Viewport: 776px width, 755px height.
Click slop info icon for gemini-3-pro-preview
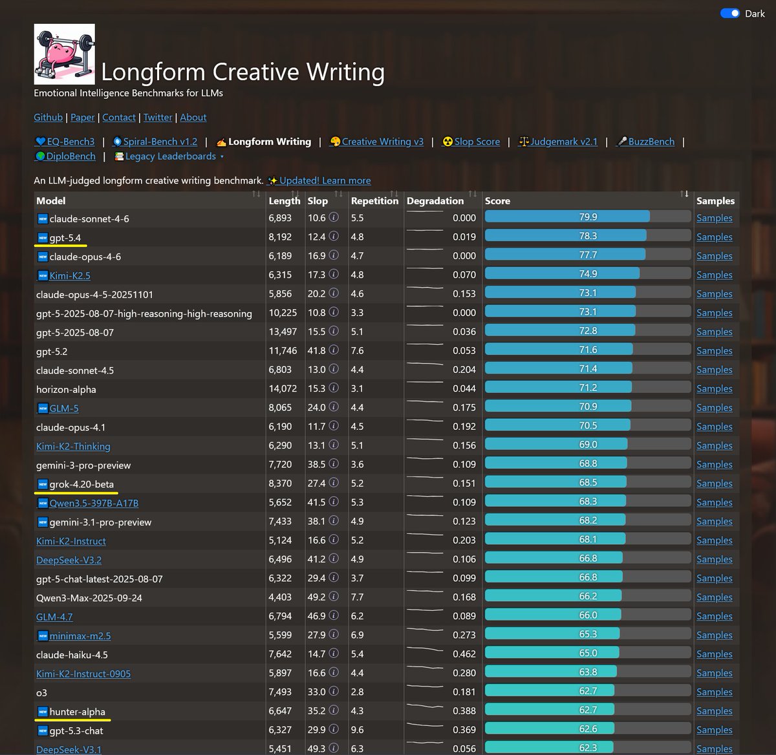[x=334, y=464]
